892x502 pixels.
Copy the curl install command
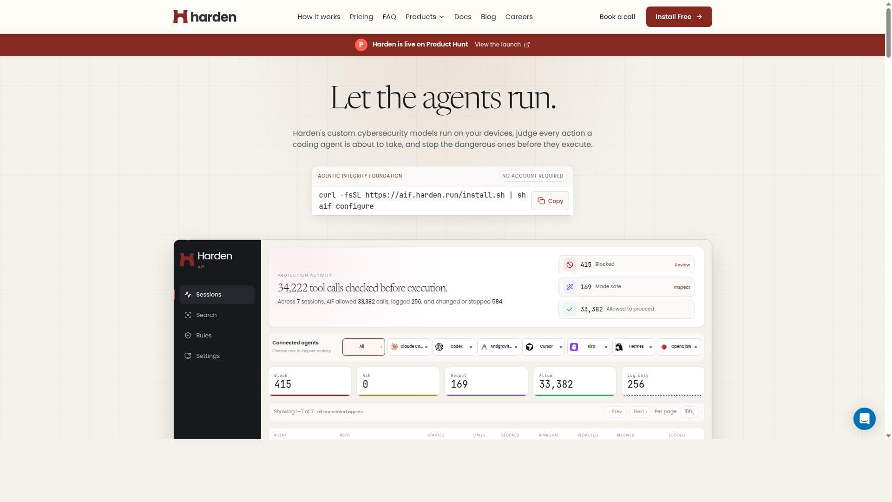tap(550, 201)
